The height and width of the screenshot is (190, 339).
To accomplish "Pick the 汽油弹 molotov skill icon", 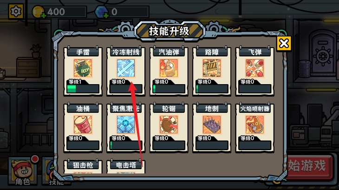I will click(x=169, y=68).
